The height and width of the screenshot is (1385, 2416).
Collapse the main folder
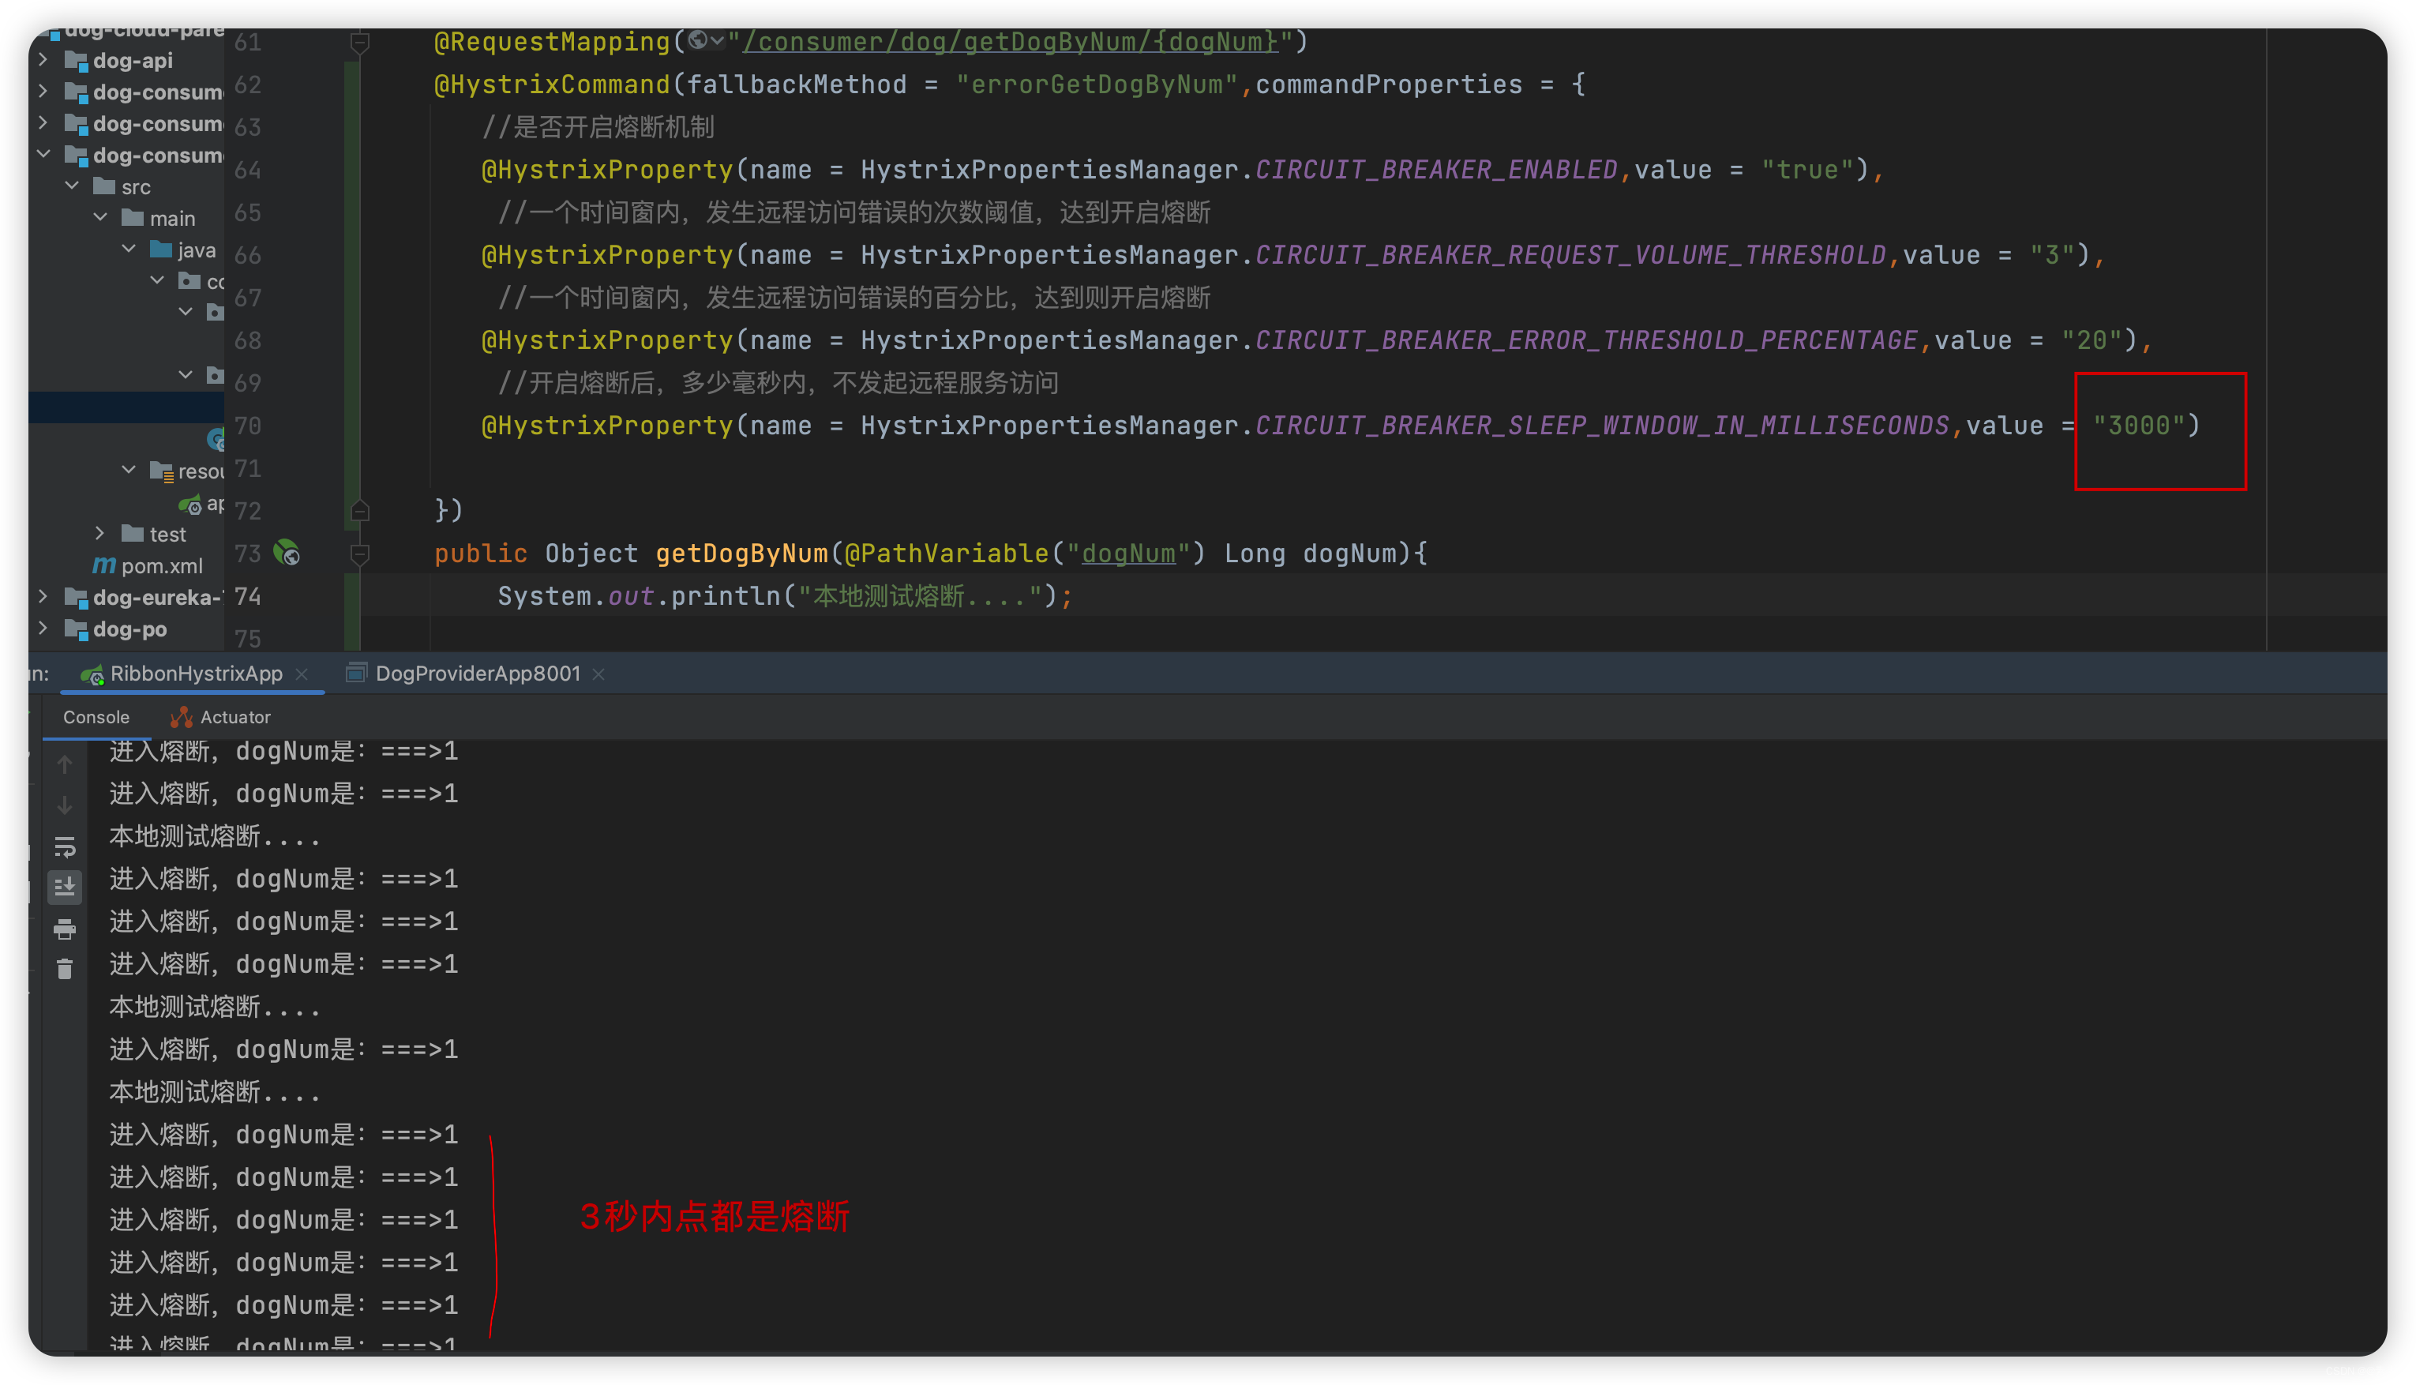tap(101, 217)
